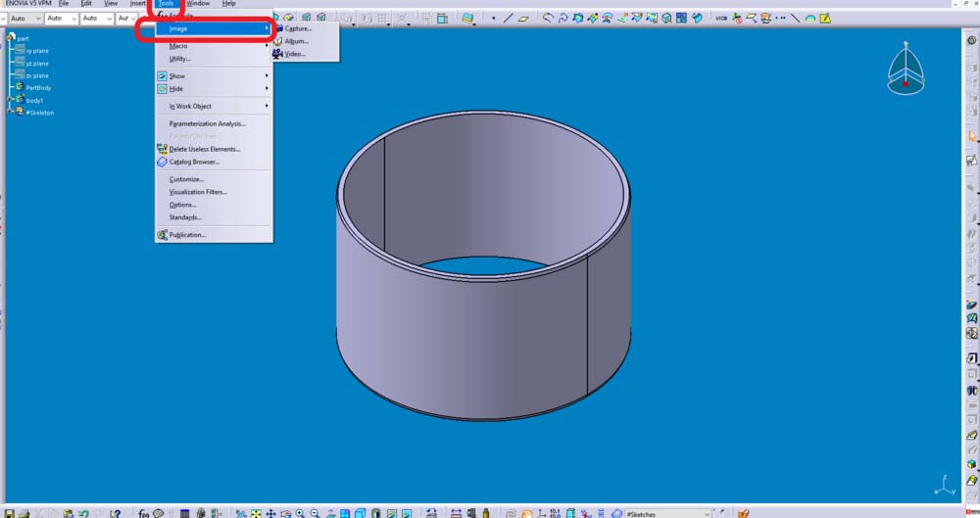
Task: Open the Options dialog entry
Action: (183, 205)
